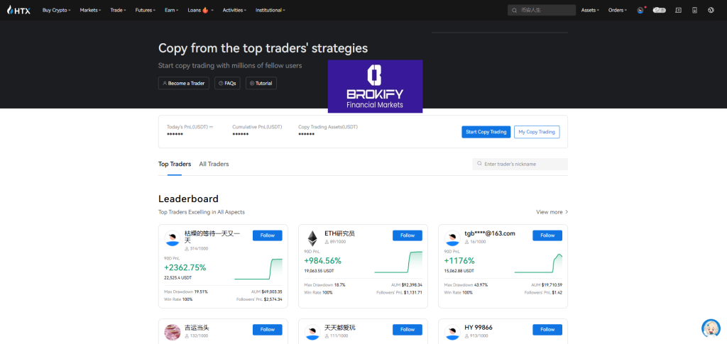Click the HTX logo
This screenshot has width=727, height=344.
click(x=18, y=10)
